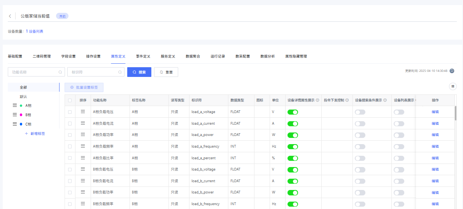This screenshot has width=463, height=209.
Task: Click info icon next to 设备搜索条件展示
Action: [x=385, y=100]
